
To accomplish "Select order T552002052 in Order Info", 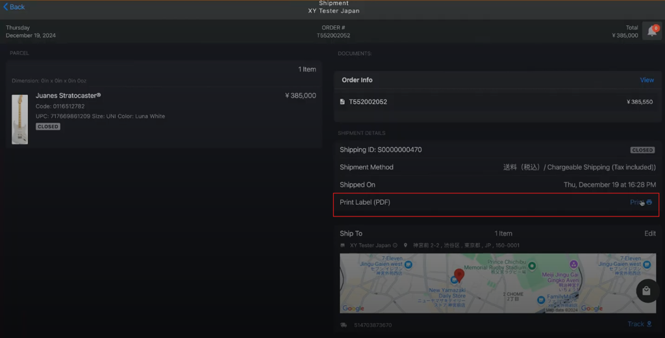I will pos(368,102).
